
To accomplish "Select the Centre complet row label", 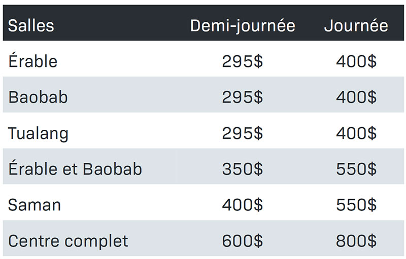I will (68, 241).
